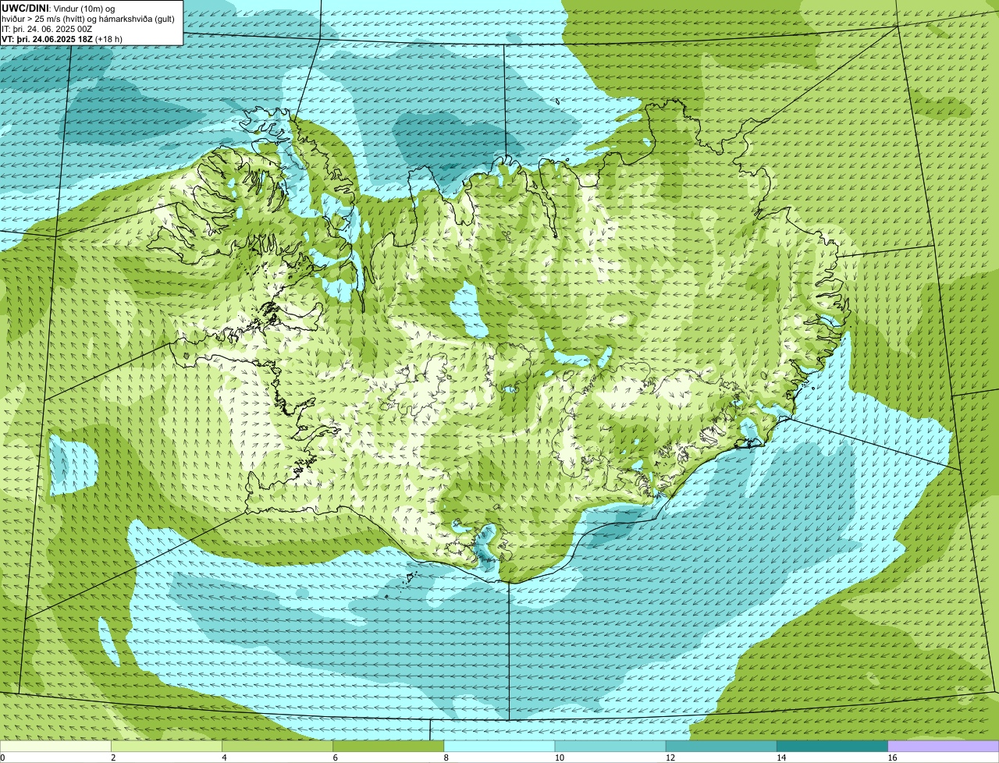Click the 6–8 m/s olive green legend swatch

pyautogui.click(x=389, y=747)
